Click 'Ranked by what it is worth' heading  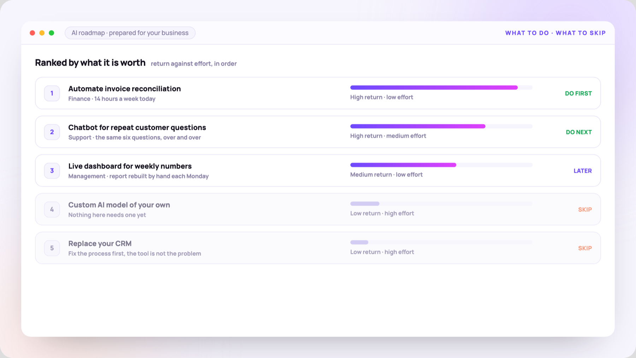tap(90, 63)
